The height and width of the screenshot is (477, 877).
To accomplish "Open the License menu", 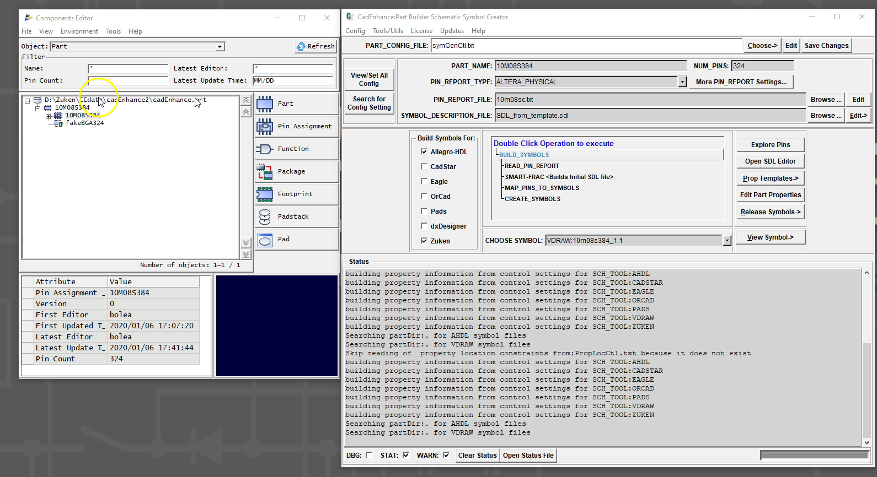I will coord(421,31).
